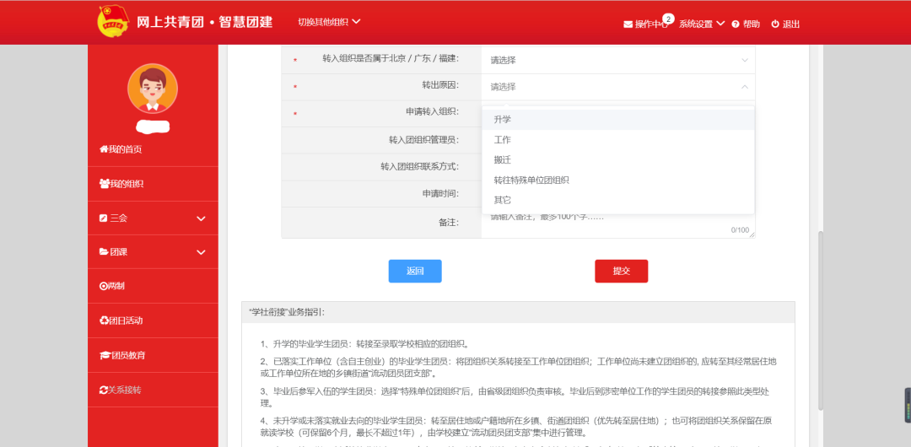
Task: Click the Communist Youth League logo emblem
Action: tap(113, 22)
